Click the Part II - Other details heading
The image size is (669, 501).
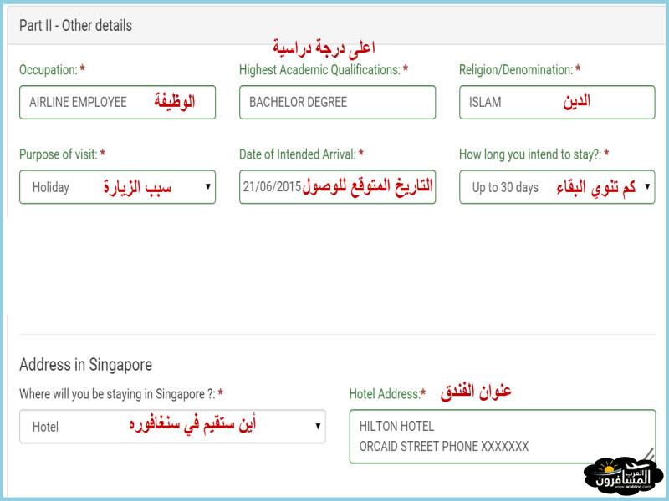coord(75,26)
